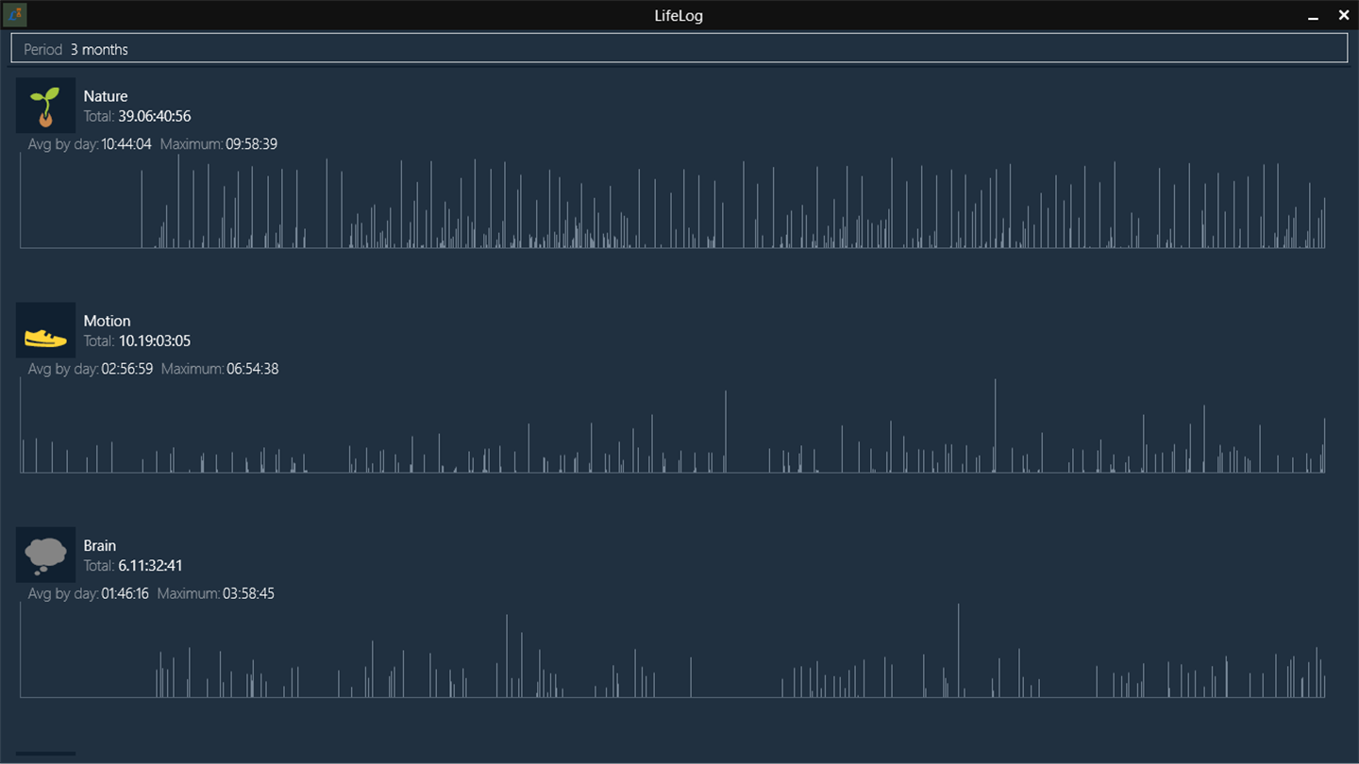Click Motion total value 10.19:03:05

point(155,341)
